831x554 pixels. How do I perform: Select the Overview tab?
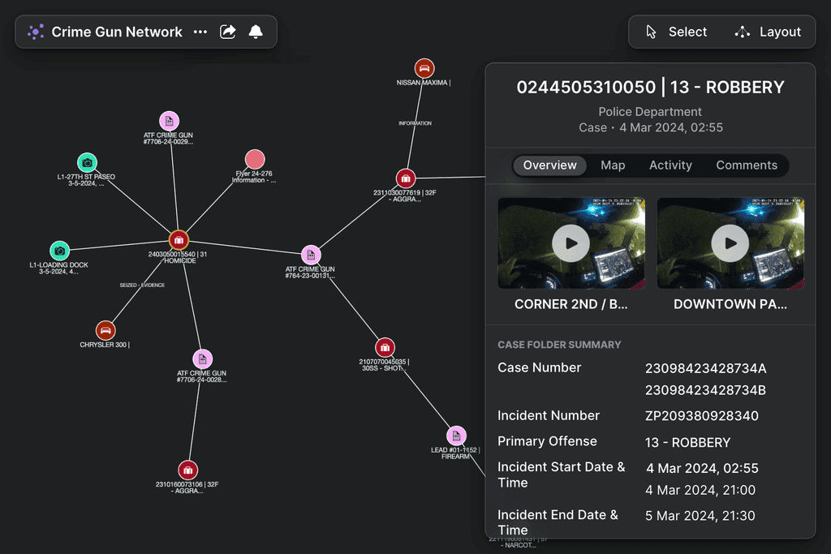[550, 165]
